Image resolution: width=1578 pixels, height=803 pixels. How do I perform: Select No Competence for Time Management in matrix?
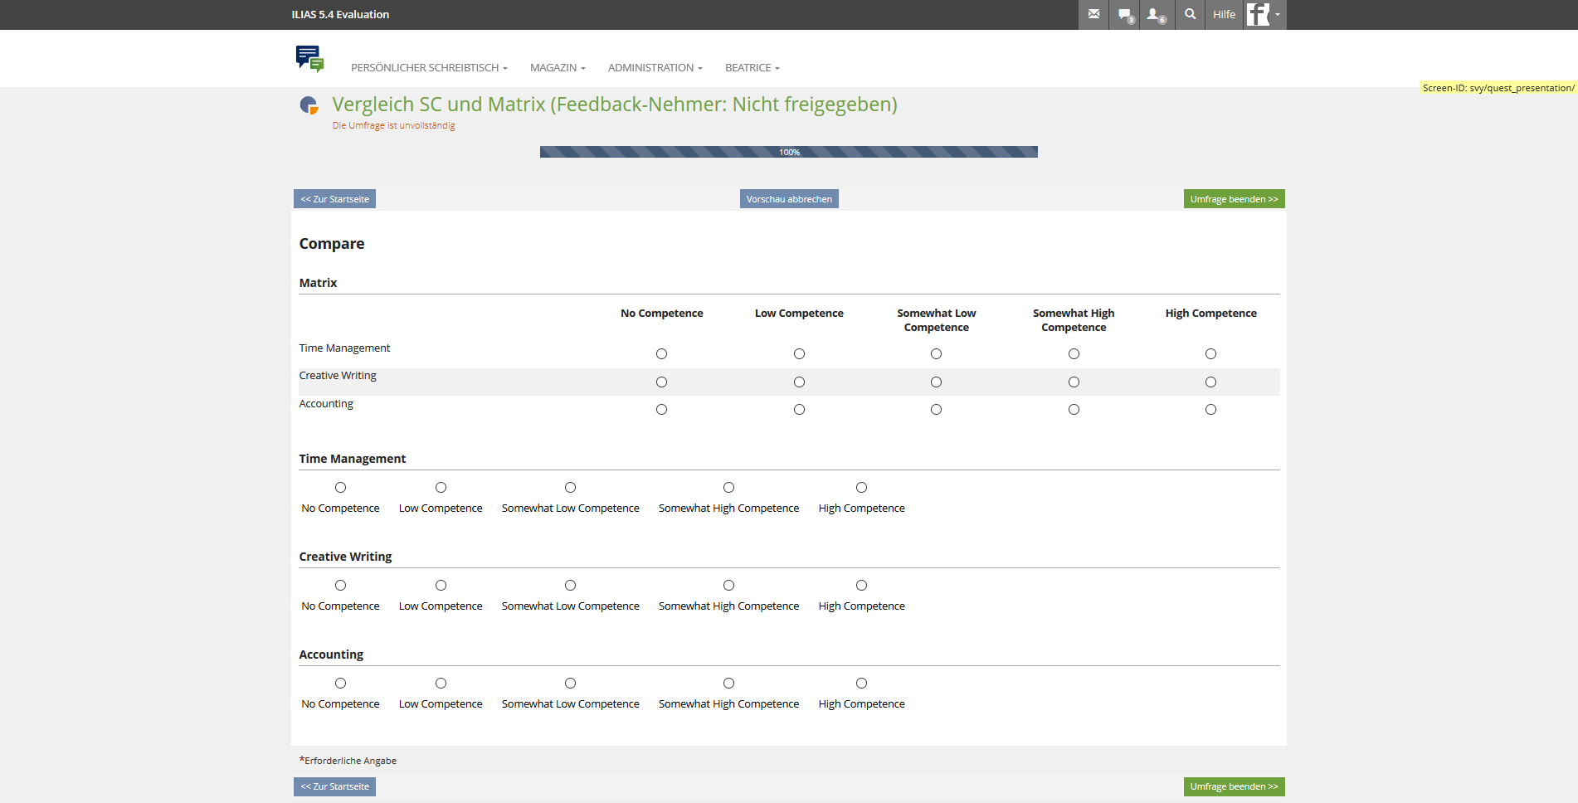(661, 354)
